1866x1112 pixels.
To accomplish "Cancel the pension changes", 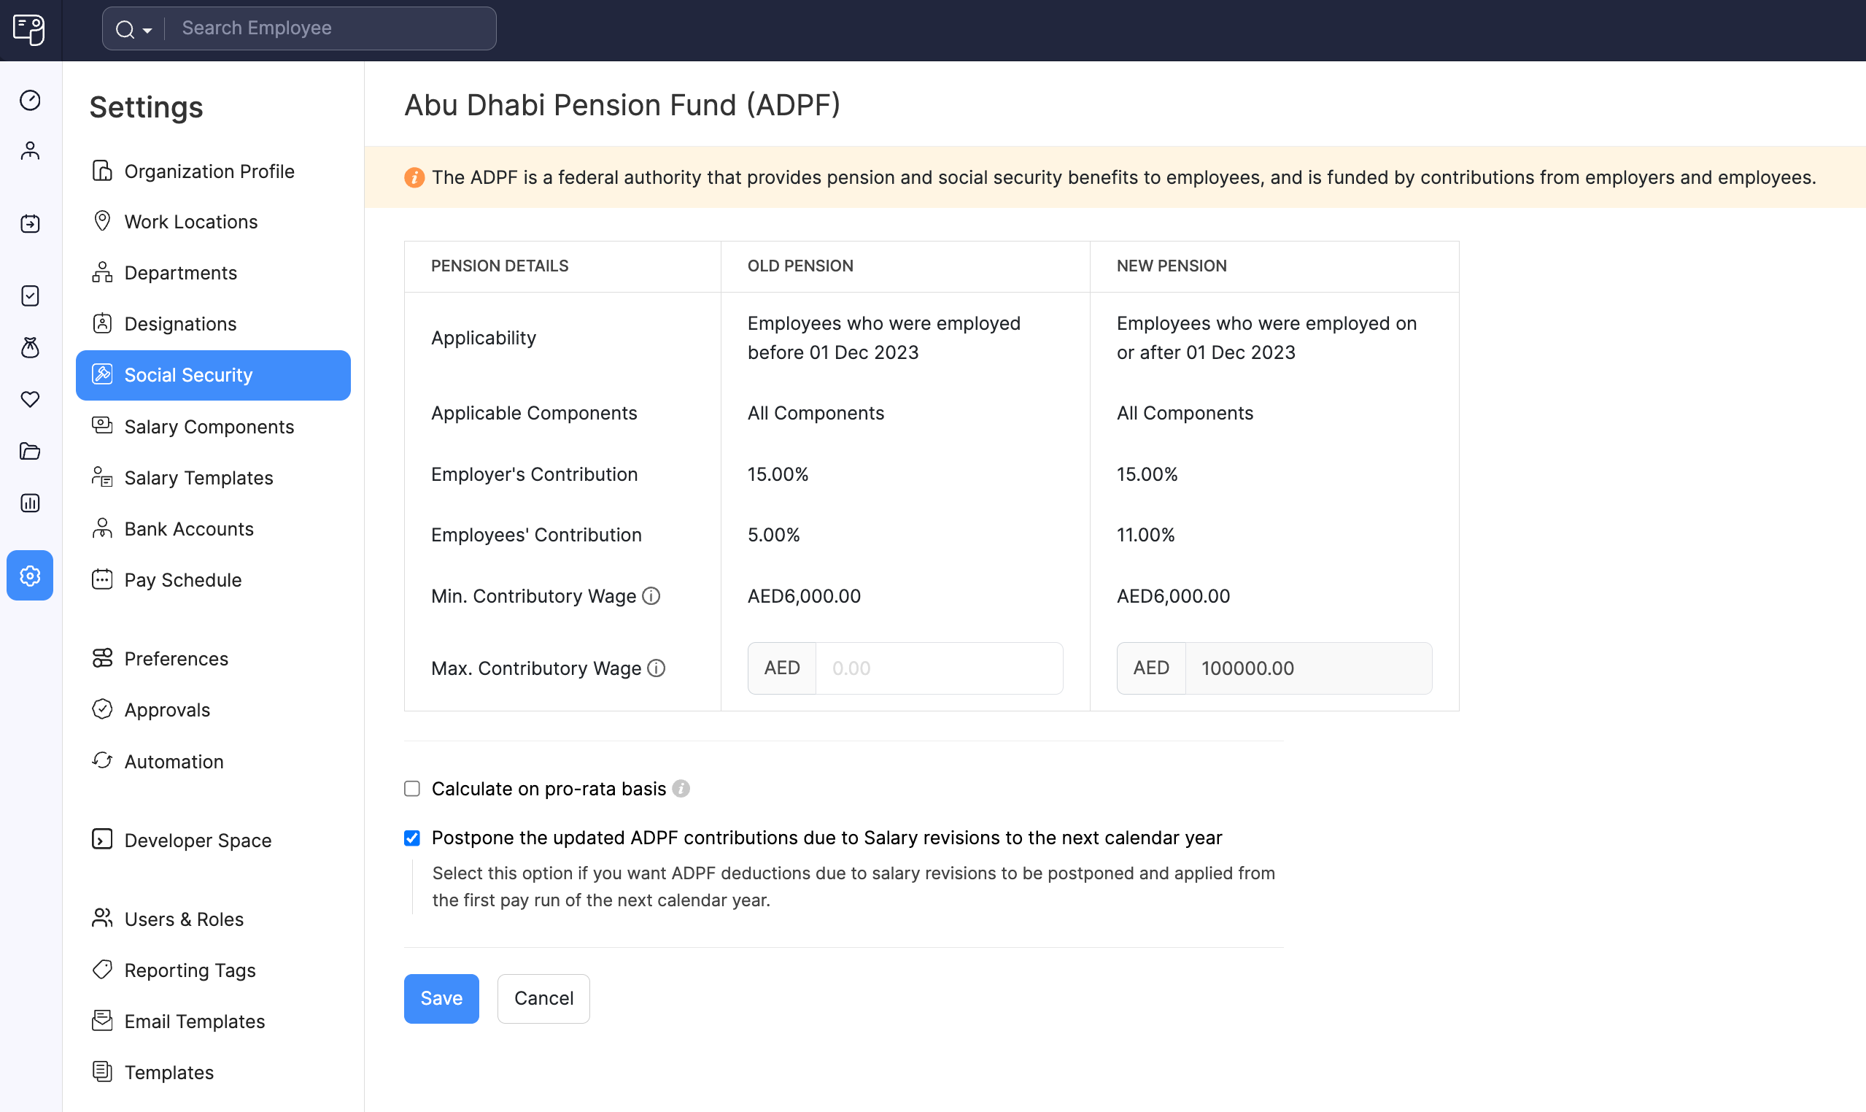I will coord(543,998).
